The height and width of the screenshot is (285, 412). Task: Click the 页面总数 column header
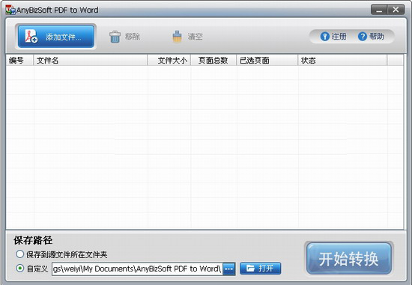213,61
